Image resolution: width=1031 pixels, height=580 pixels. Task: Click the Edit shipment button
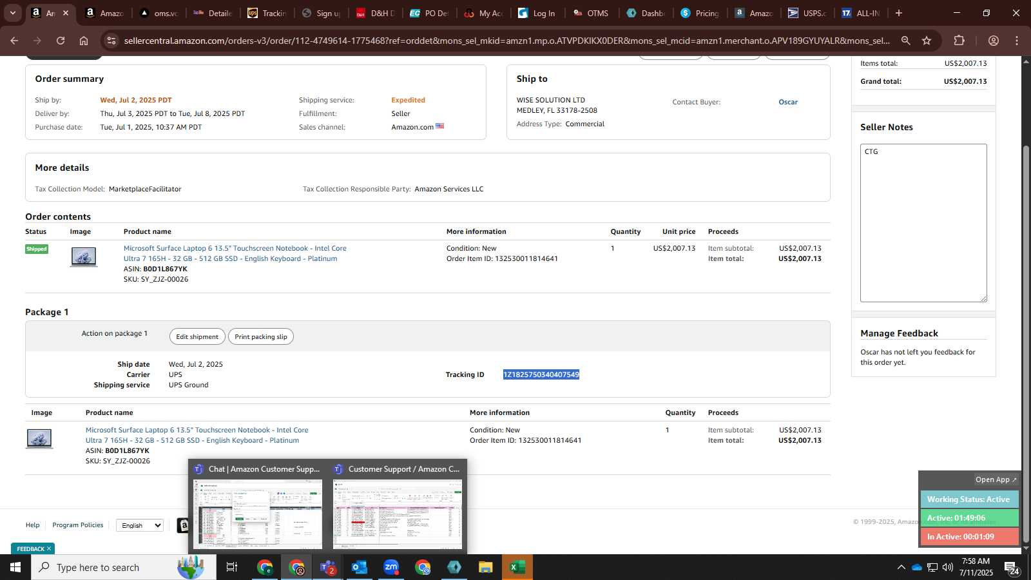click(197, 336)
